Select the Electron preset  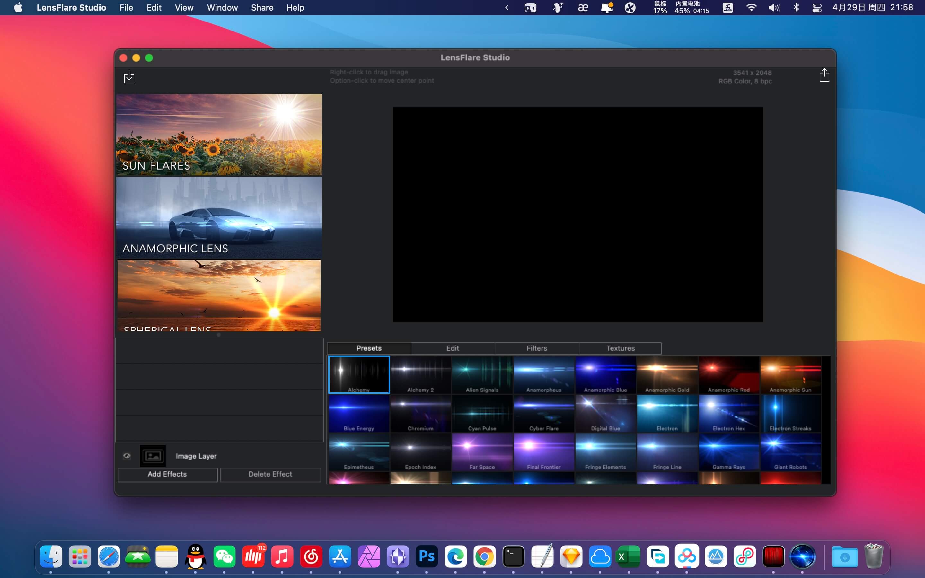point(667,413)
